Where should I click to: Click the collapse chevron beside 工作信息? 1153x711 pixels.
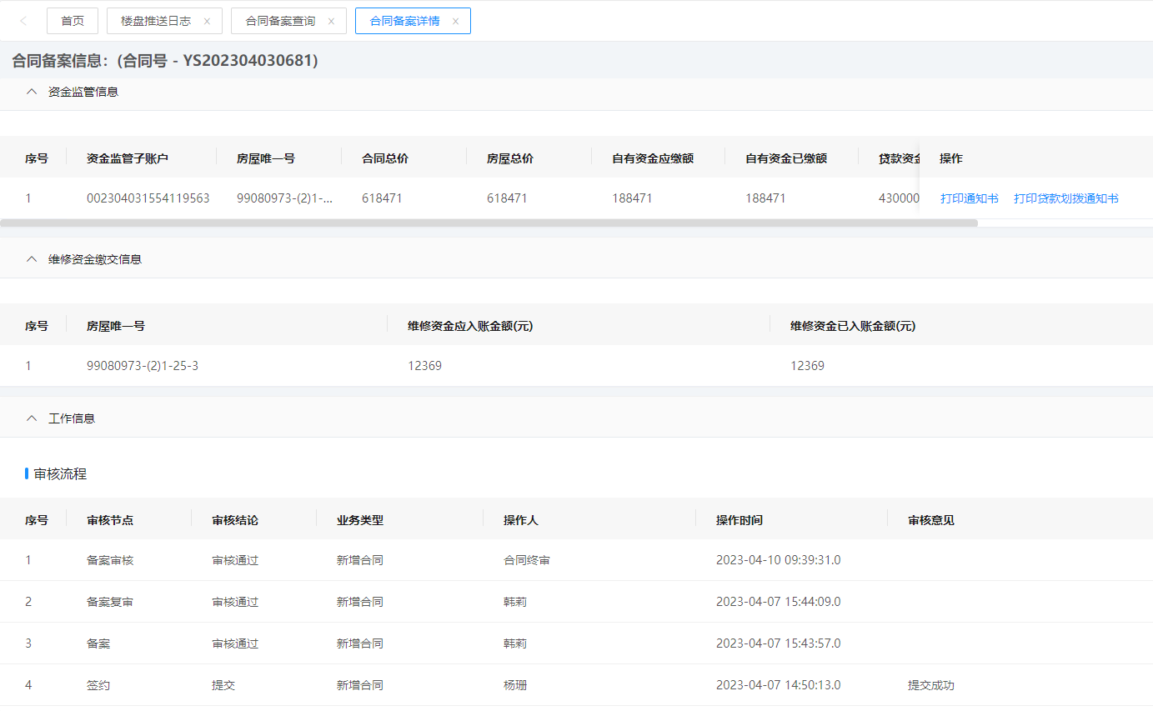coord(31,418)
